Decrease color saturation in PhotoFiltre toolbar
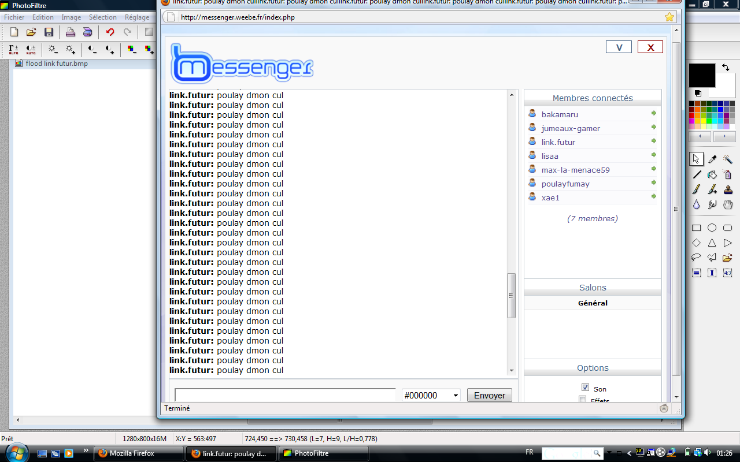This screenshot has height=462, width=740. (132, 50)
